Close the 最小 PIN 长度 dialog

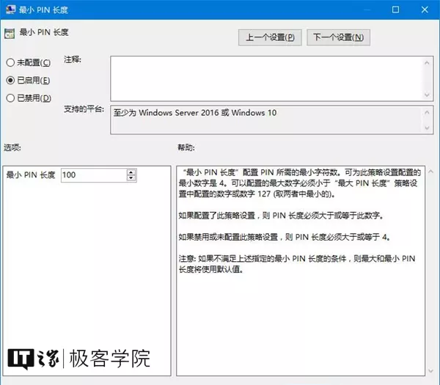pyautogui.click(x=425, y=10)
